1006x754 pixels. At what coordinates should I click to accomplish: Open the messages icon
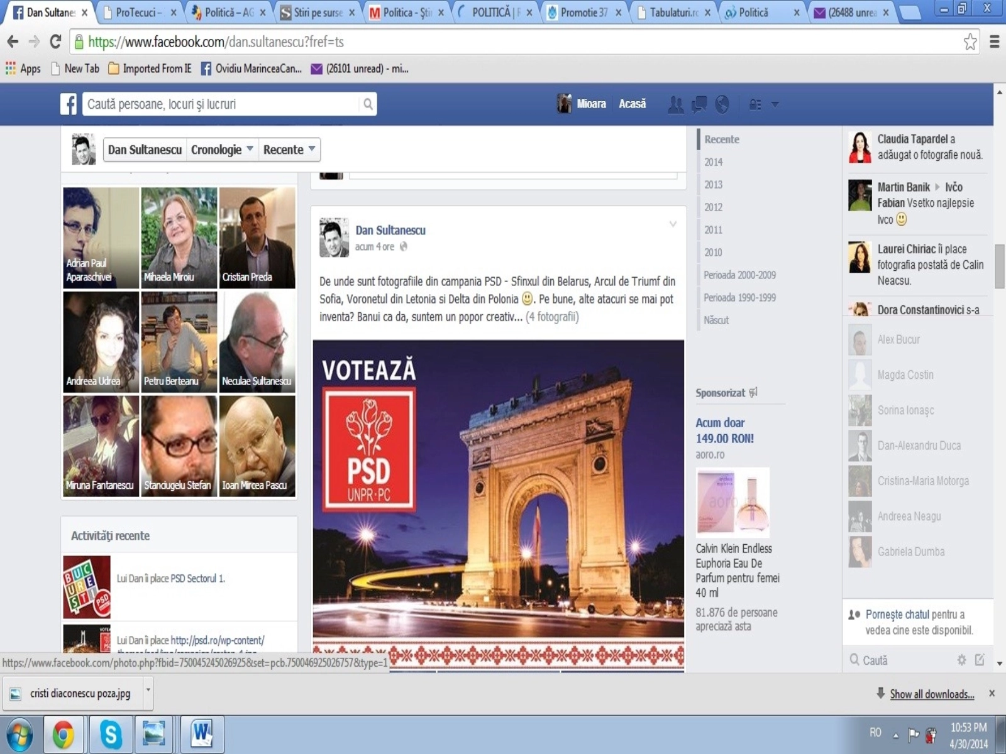(699, 104)
